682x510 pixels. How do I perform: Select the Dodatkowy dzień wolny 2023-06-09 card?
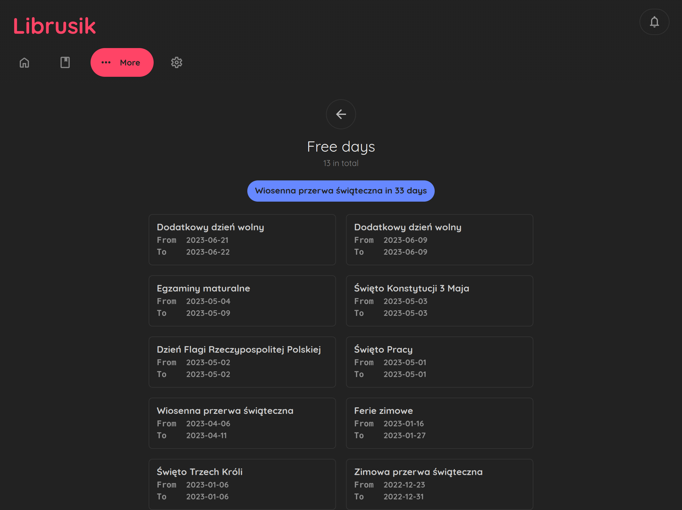pyautogui.click(x=439, y=239)
